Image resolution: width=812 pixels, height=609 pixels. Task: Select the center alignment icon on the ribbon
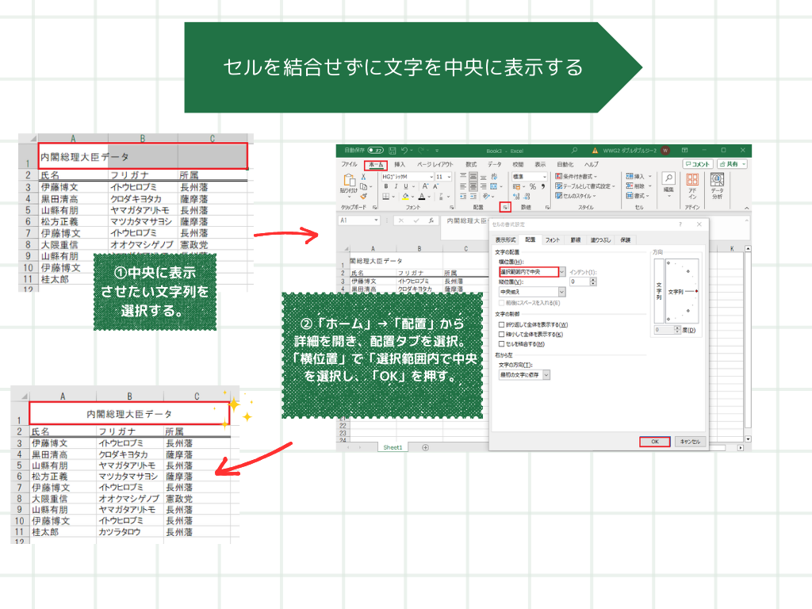473,186
